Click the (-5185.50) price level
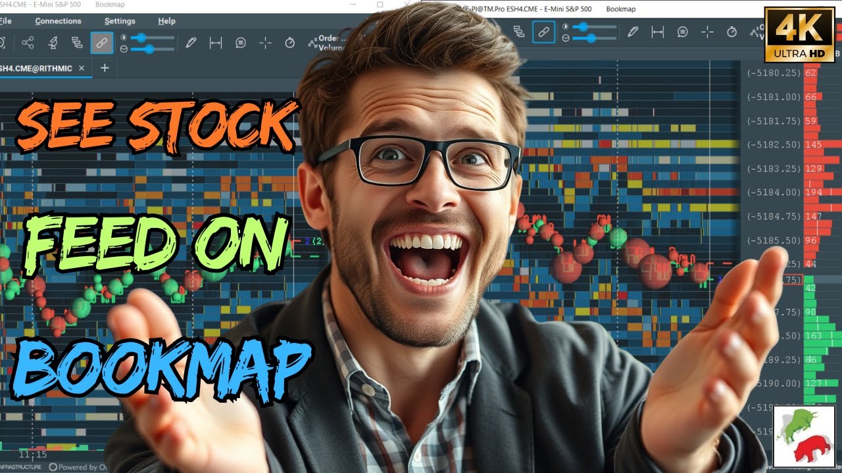Image resolution: width=842 pixels, height=473 pixels. tap(774, 240)
